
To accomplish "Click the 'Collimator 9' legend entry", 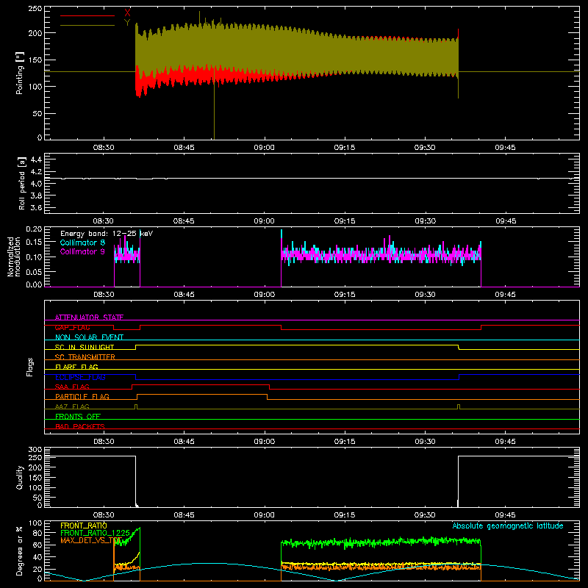I will [82, 251].
